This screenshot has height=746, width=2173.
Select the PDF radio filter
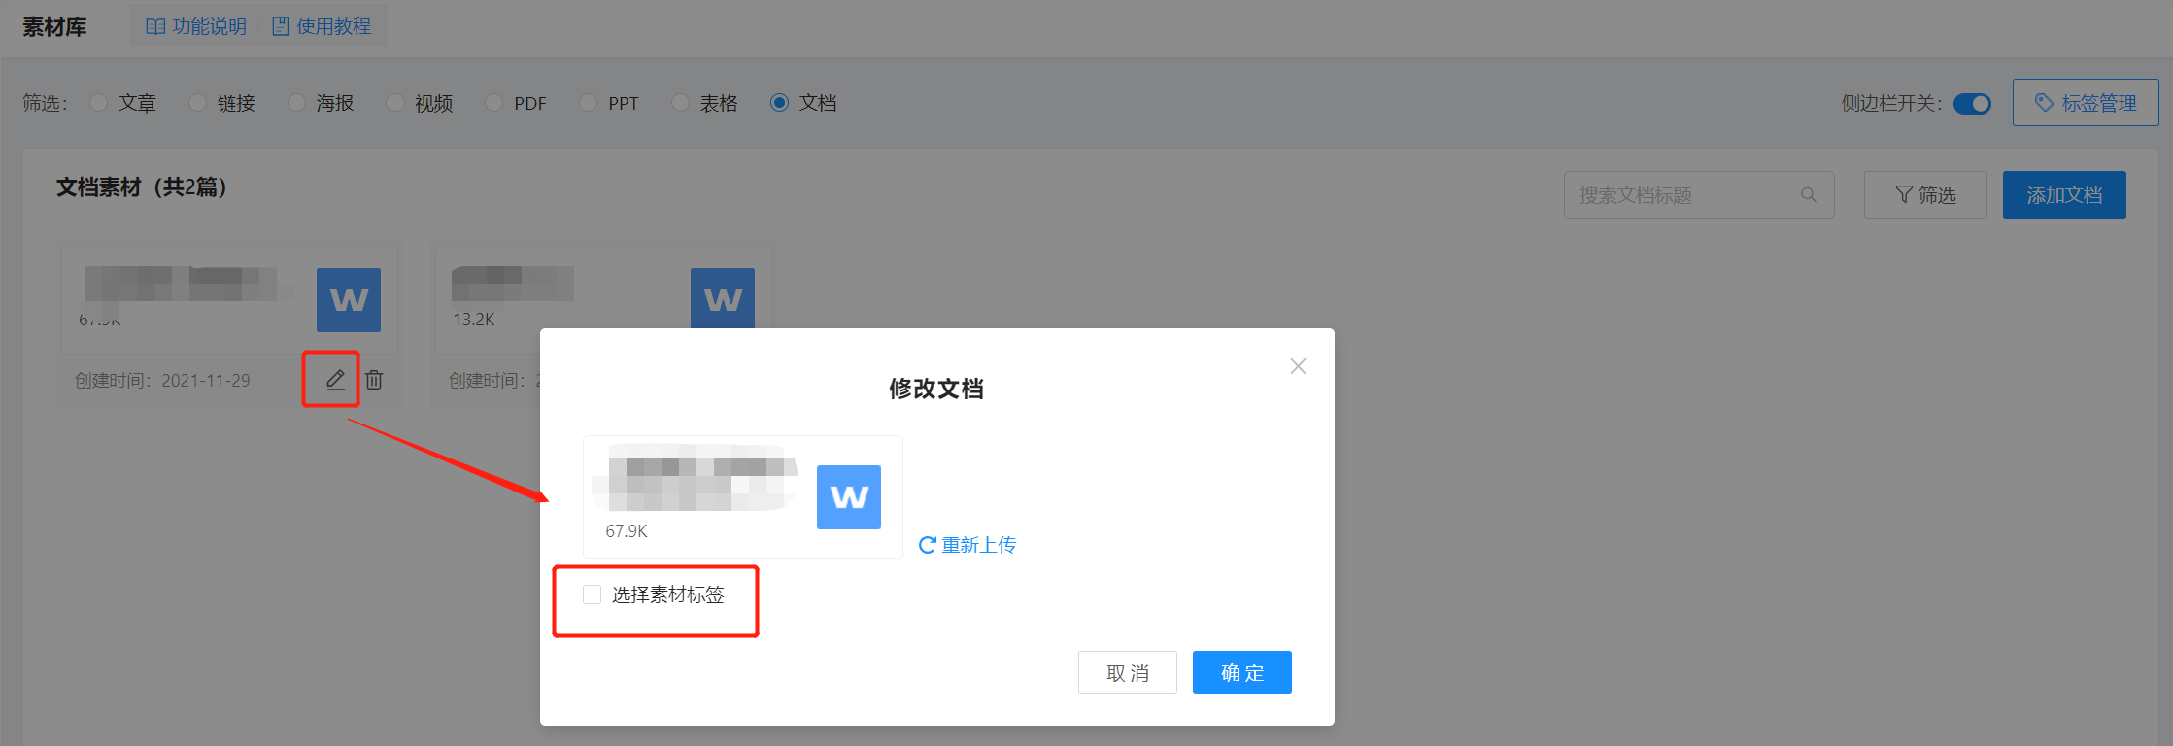pos(494,103)
